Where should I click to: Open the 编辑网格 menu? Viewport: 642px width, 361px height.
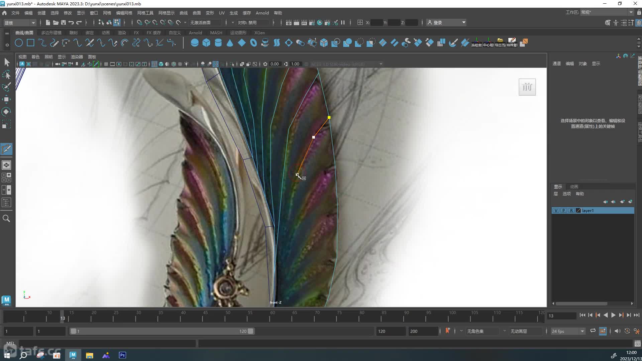coord(124,13)
